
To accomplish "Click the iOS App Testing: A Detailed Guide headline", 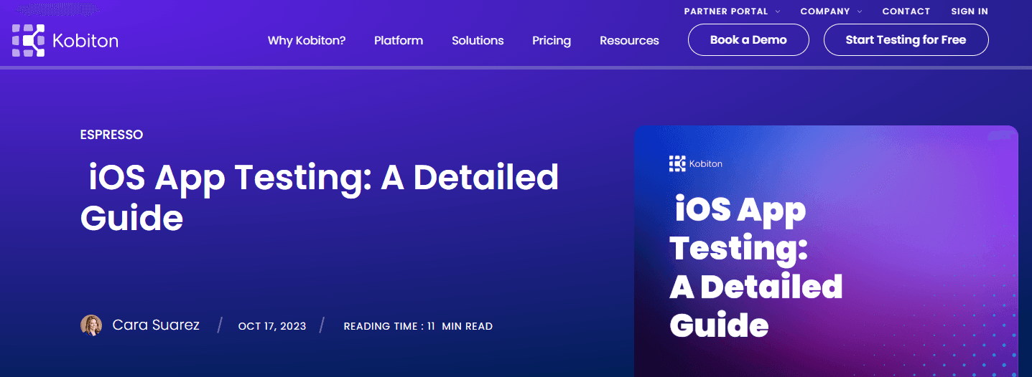I will (320, 198).
